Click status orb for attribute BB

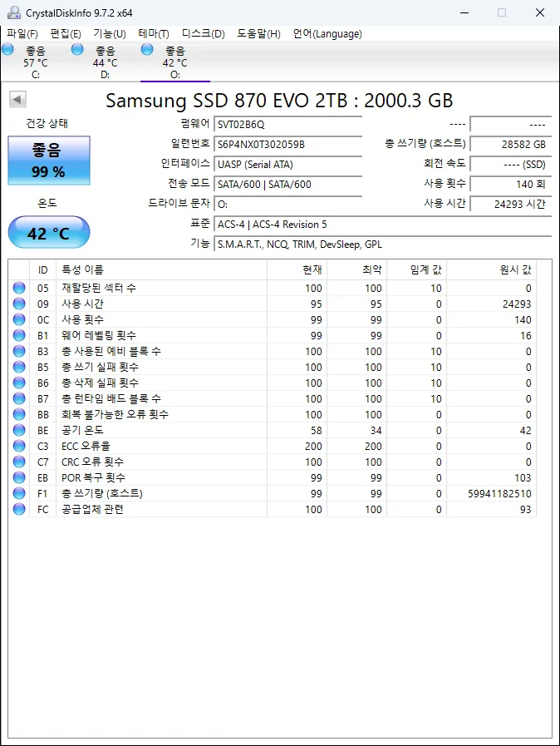19,414
